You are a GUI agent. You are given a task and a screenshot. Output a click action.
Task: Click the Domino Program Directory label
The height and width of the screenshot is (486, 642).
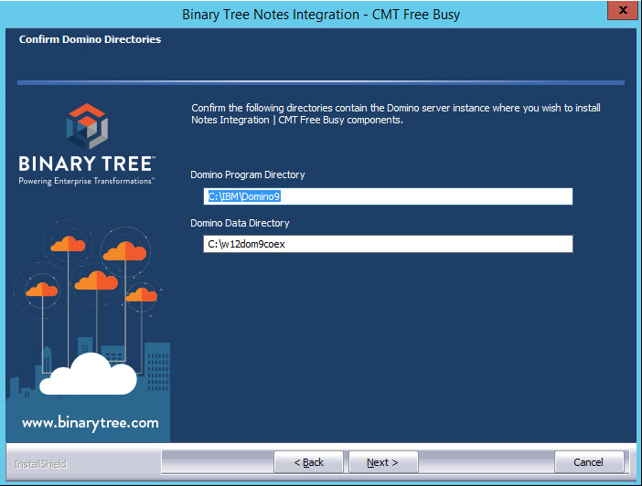(x=248, y=174)
